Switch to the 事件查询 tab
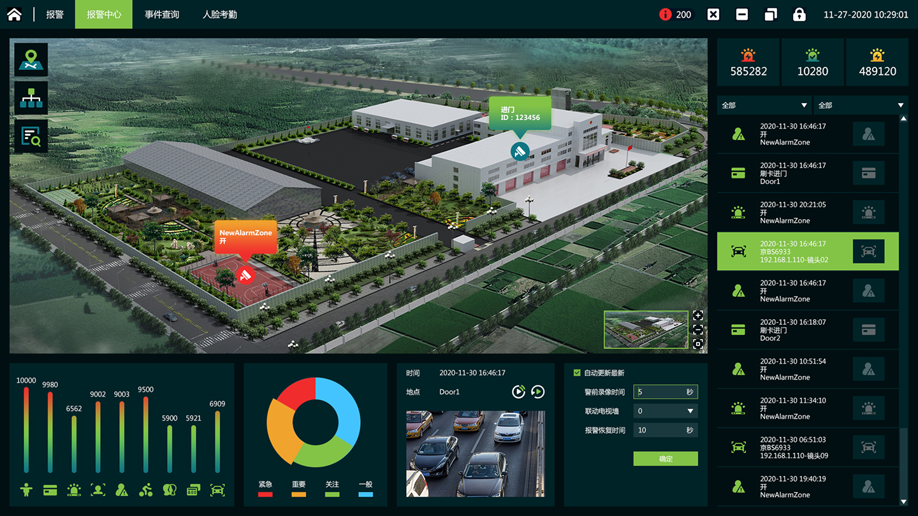Screen dimensions: 918x516 coord(162,14)
